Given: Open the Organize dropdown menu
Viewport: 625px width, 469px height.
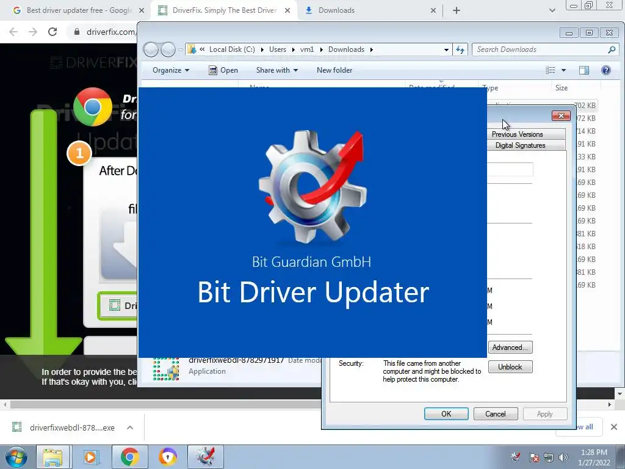Looking at the screenshot, I should 171,70.
